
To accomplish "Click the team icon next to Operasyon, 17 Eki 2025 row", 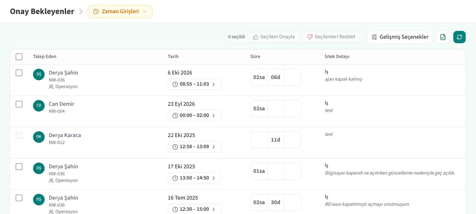I will [x=51, y=181].
